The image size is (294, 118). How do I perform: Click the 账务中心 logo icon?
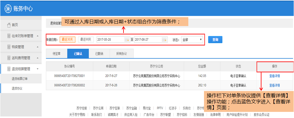pyautogui.click(x=8, y=9)
